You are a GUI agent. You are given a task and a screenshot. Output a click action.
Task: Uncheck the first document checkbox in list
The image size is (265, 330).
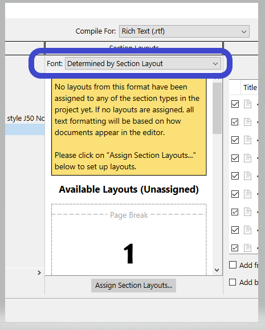(x=235, y=104)
